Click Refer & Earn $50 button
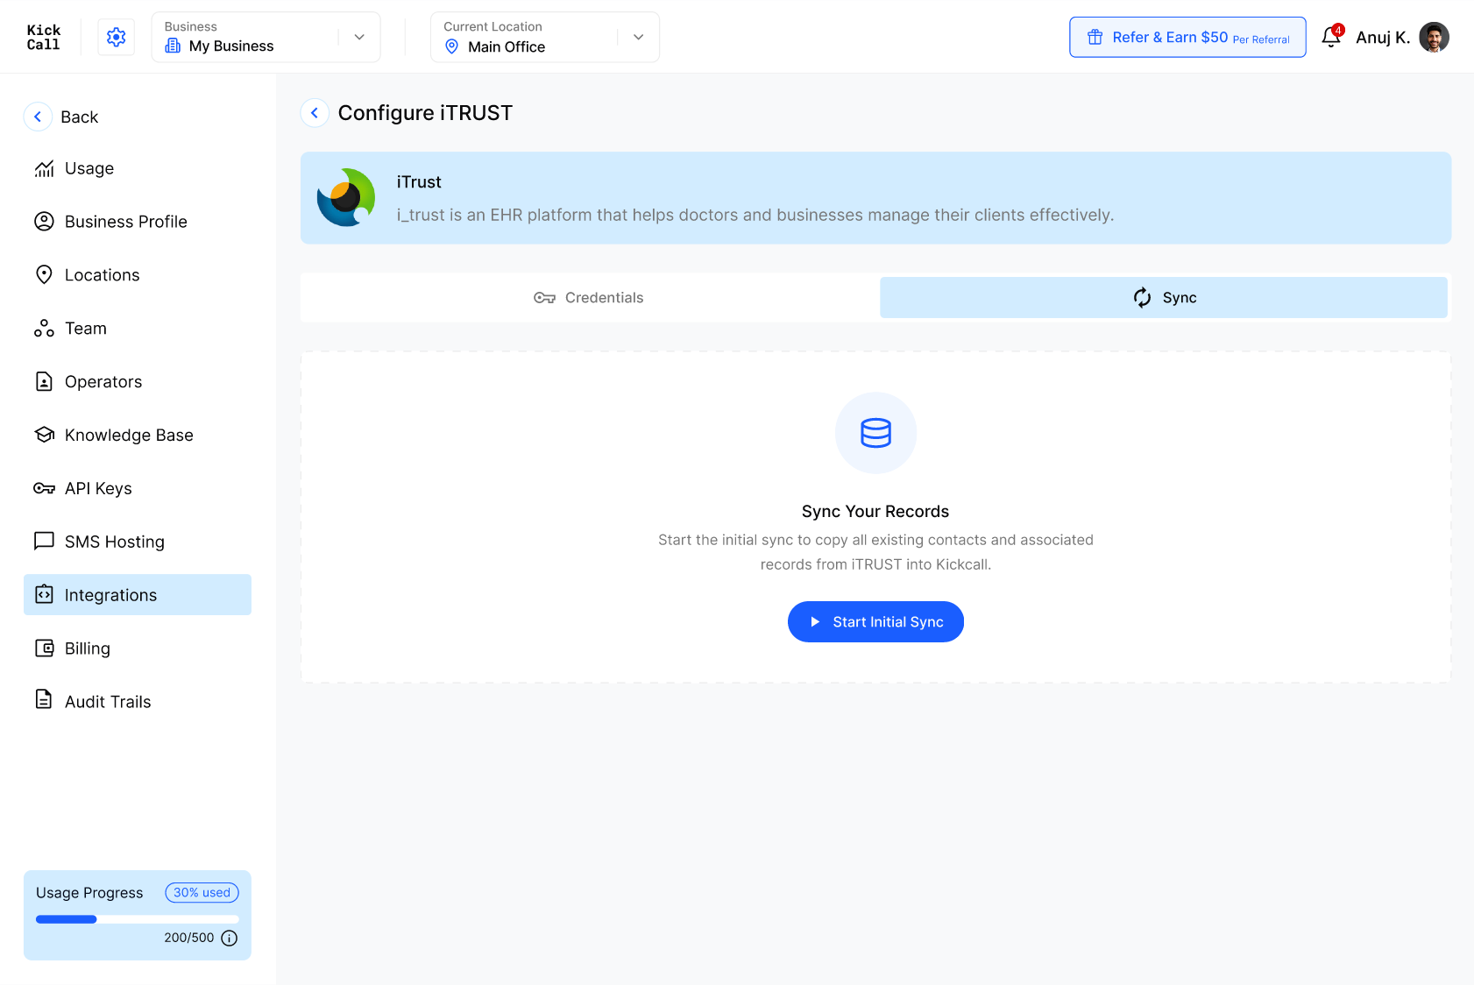 (x=1187, y=37)
